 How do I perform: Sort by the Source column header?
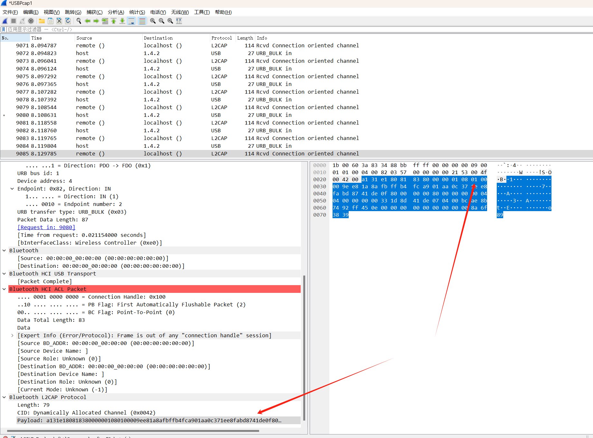coord(108,38)
